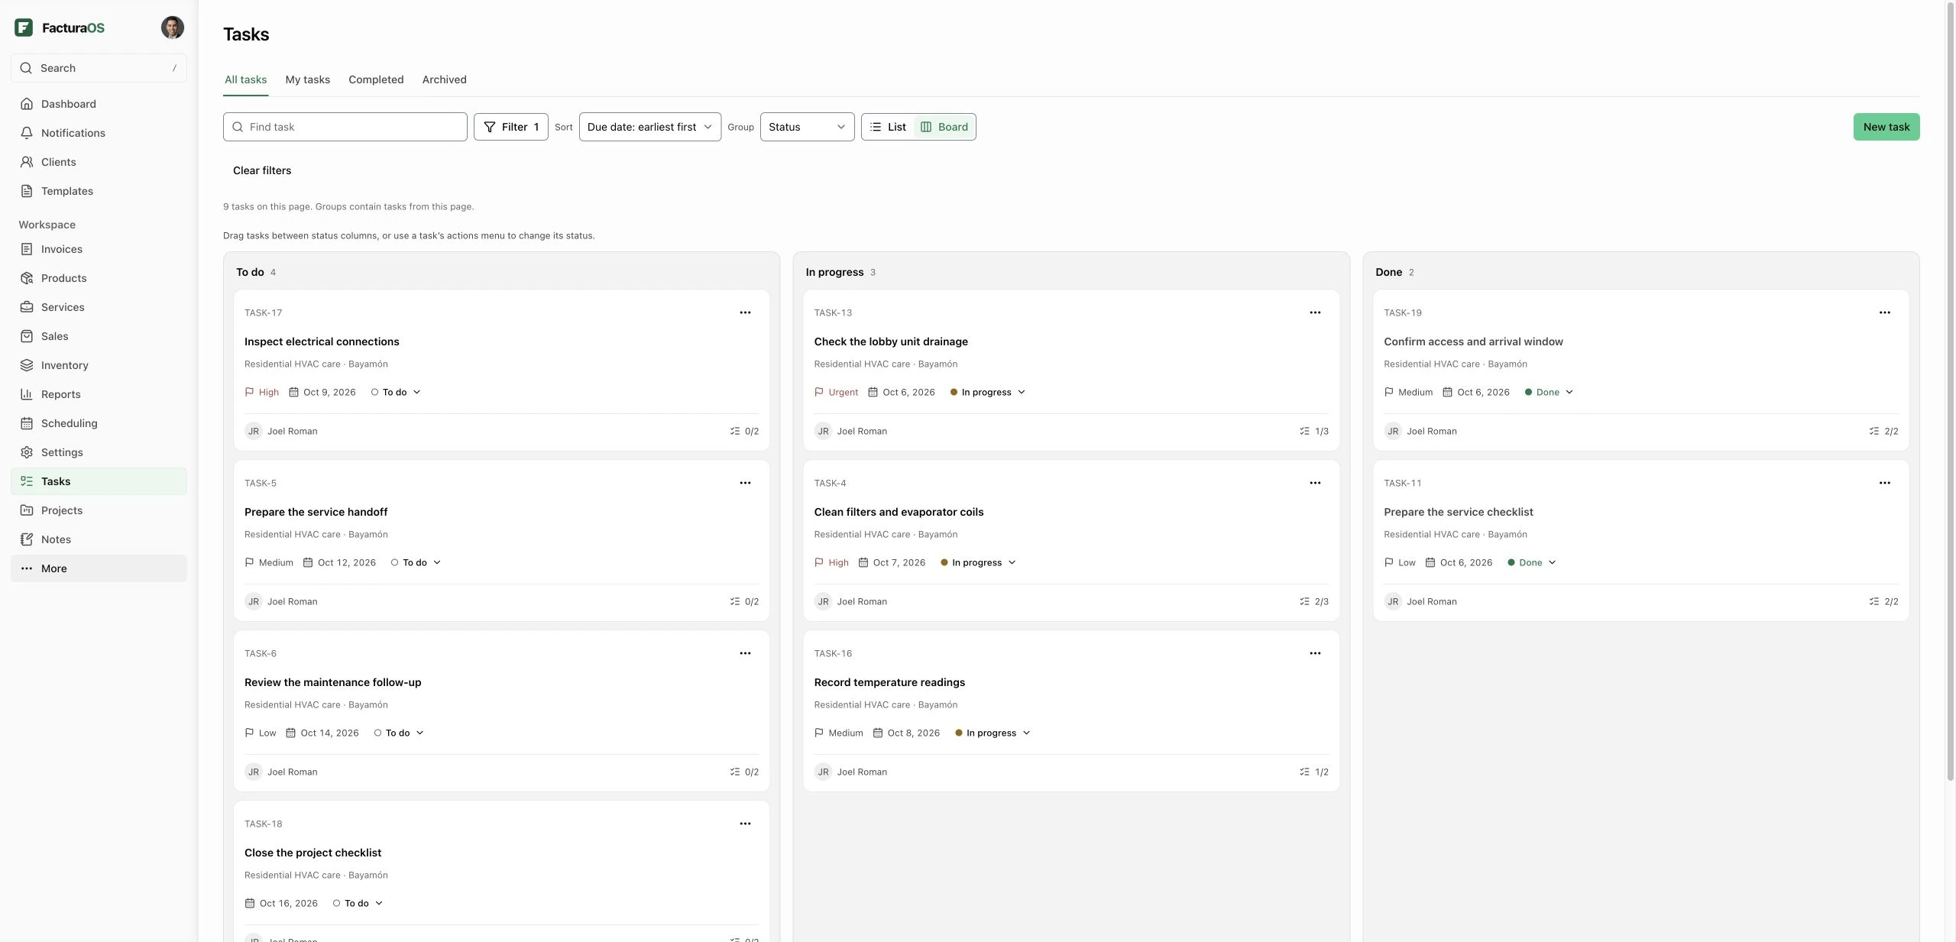This screenshot has height=942, width=1956.
Task: Select the Completed tab
Action: (x=376, y=79)
